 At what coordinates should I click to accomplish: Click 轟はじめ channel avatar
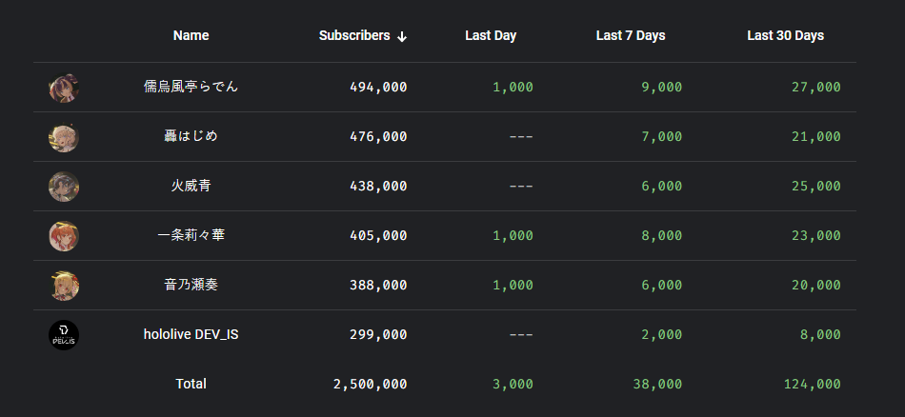(x=64, y=137)
